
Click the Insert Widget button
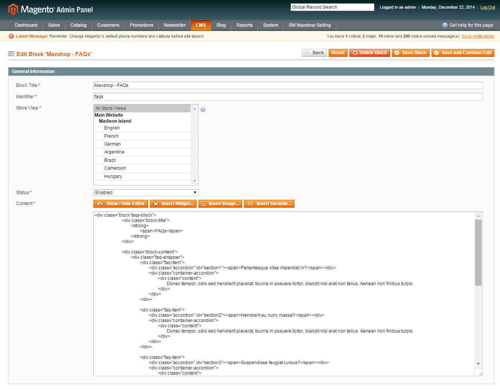173,204
